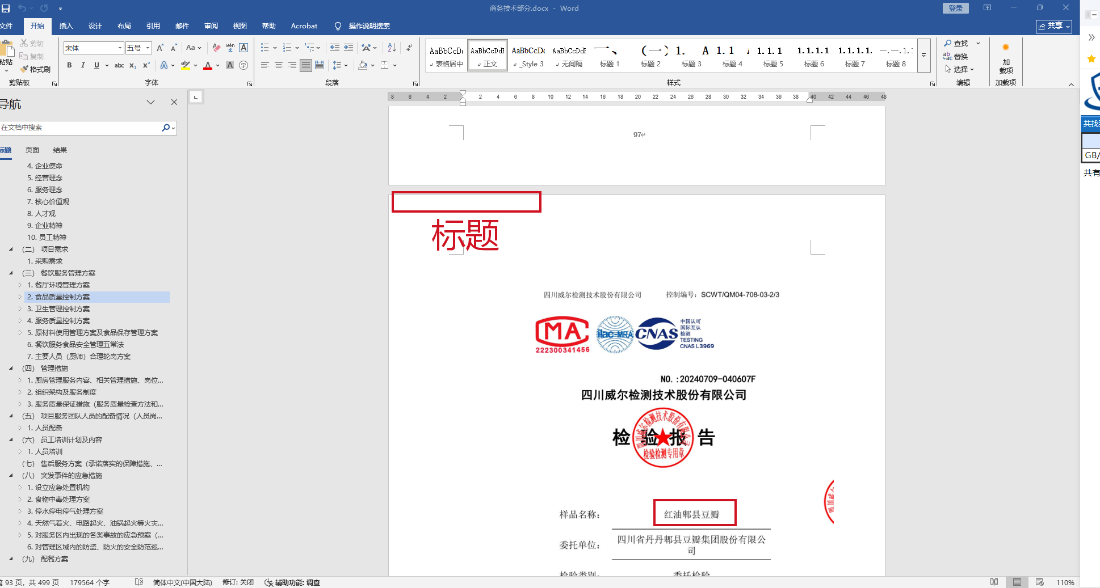This screenshot has width=1100, height=588.
Task: Justify the paragraph text
Action: tap(306, 65)
